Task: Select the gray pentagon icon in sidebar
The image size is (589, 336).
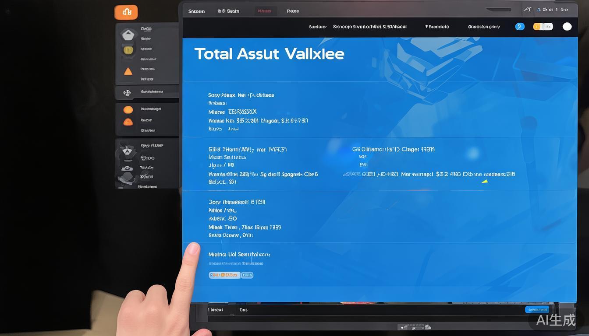Action: tap(128, 35)
